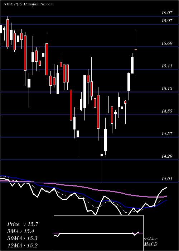Click the 15.69 price level label
Viewport: 179px width, 251px height.
click(167, 43)
